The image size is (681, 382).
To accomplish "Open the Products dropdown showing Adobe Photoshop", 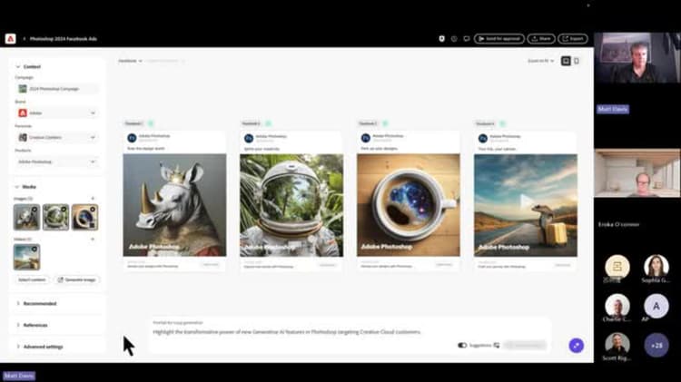I will click(57, 162).
